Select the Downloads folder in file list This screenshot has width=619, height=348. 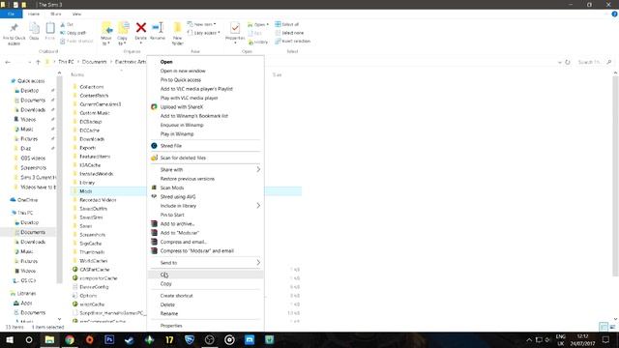click(92, 139)
